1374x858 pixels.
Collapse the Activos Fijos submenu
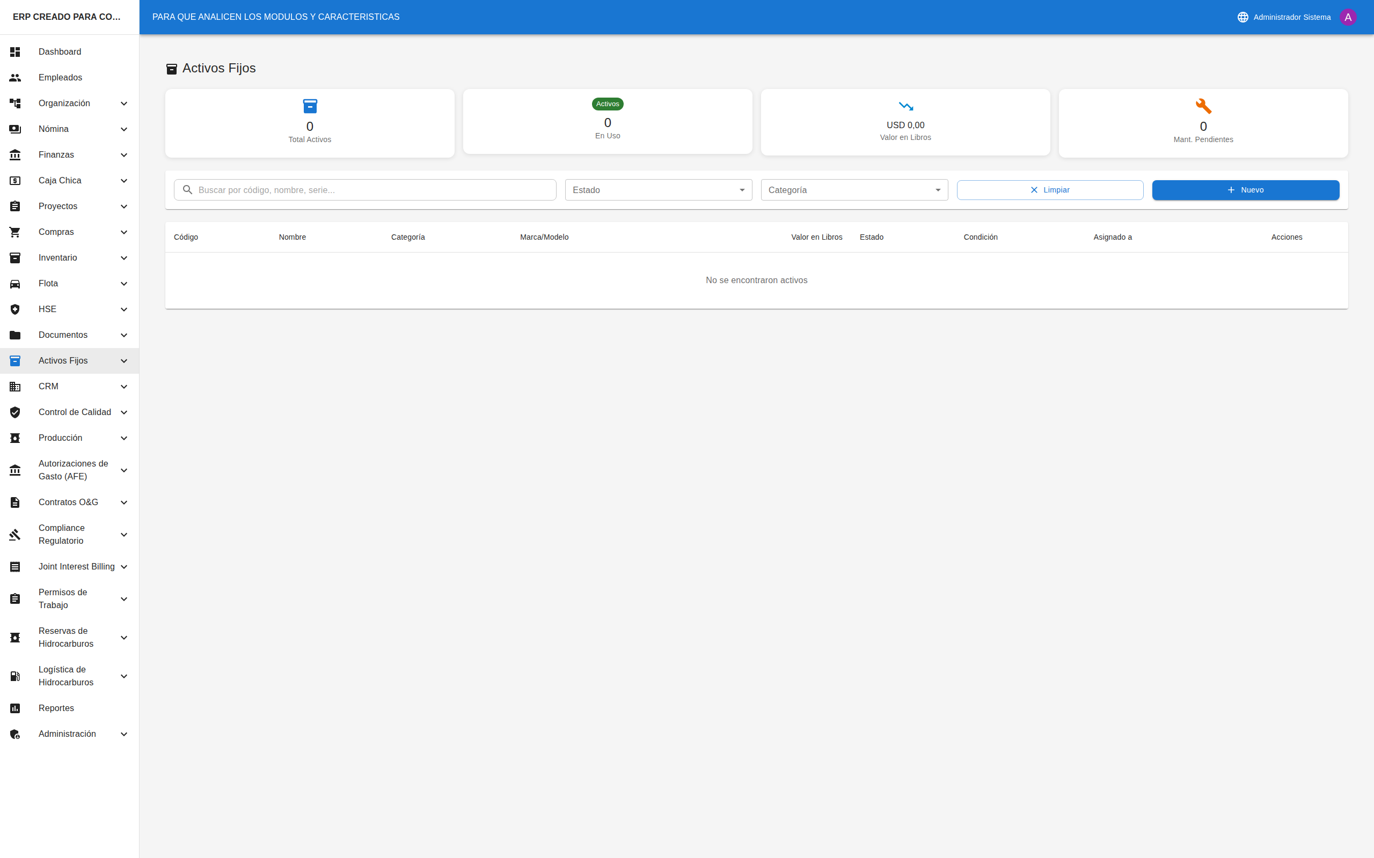tap(124, 360)
